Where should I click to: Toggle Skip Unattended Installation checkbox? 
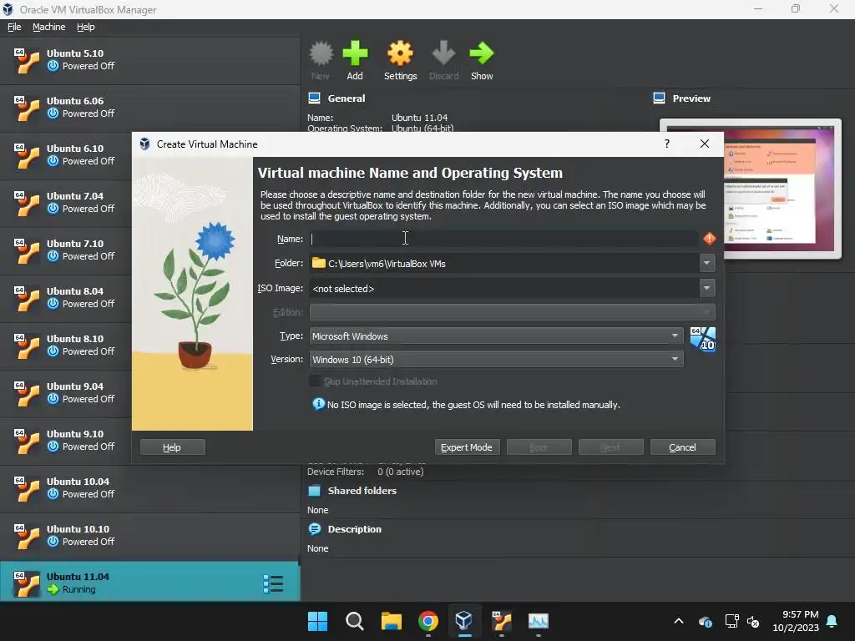315,381
